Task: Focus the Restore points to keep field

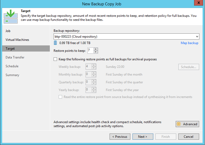Action: [x=90, y=50]
